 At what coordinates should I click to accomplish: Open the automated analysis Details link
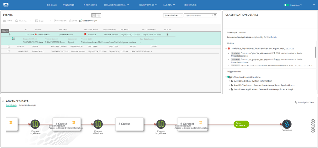pos(274,37)
